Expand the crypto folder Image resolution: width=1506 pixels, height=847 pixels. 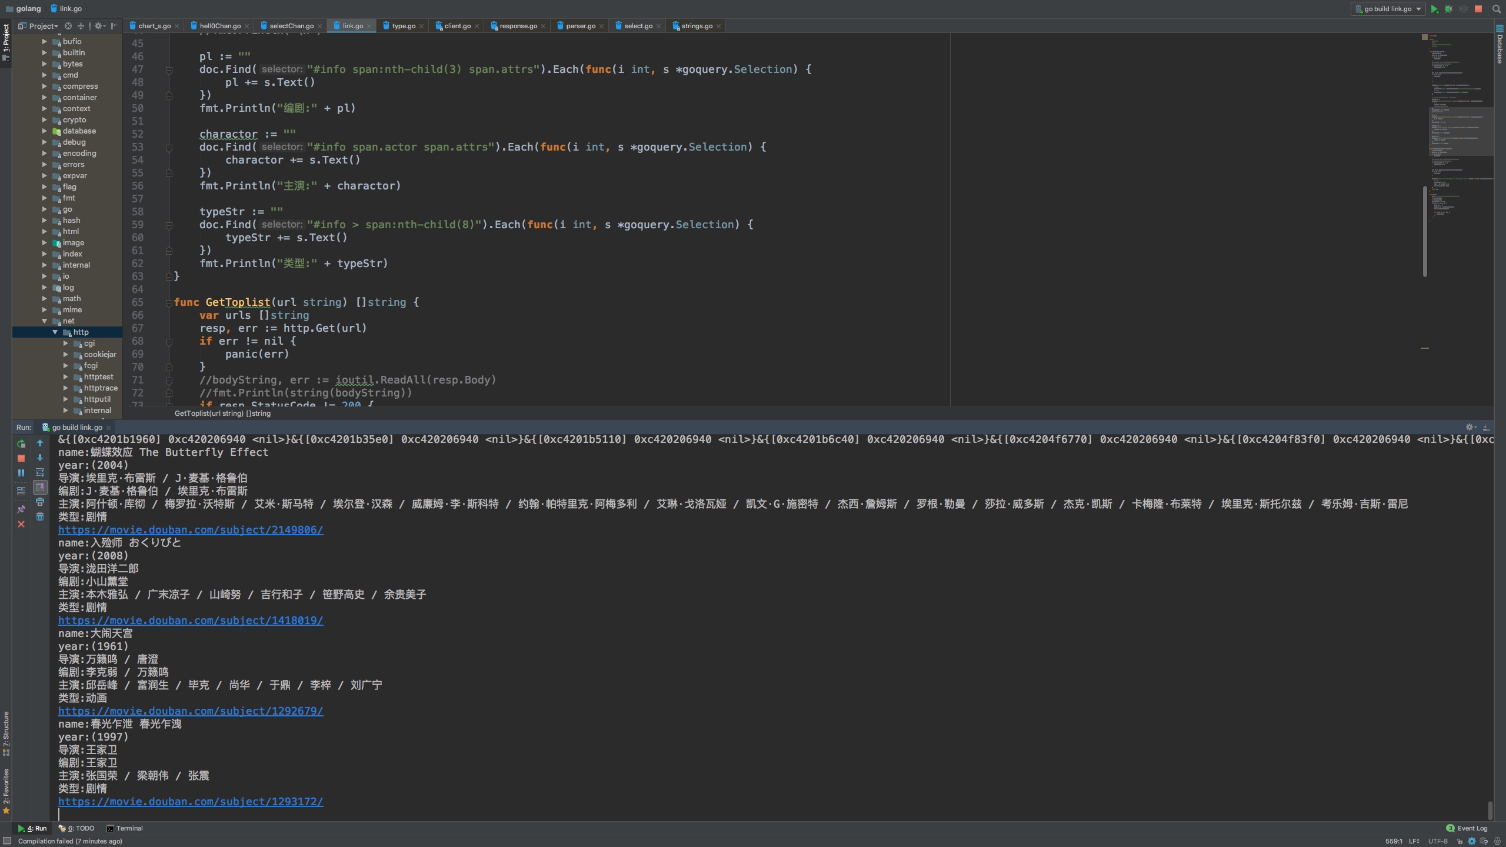click(x=44, y=120)
